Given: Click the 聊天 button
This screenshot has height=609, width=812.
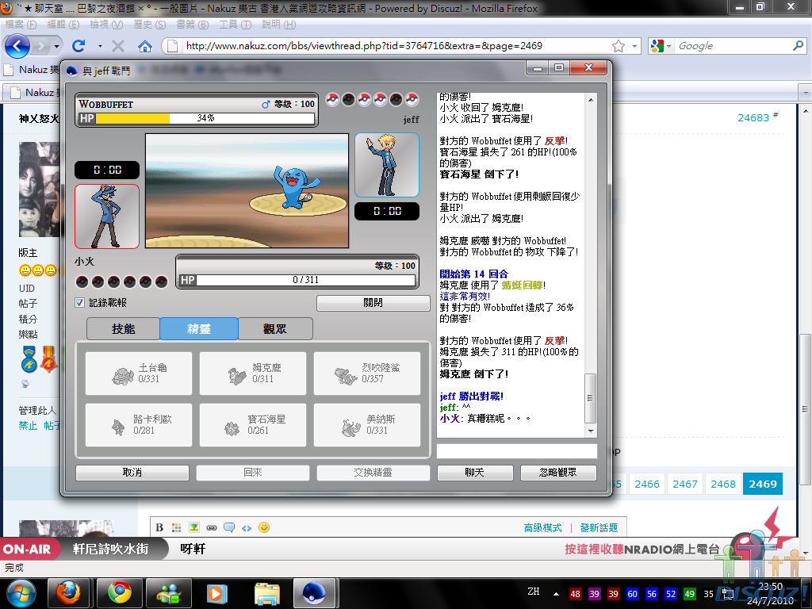Looking at the screenshot, I should click(x=475, y=473).
